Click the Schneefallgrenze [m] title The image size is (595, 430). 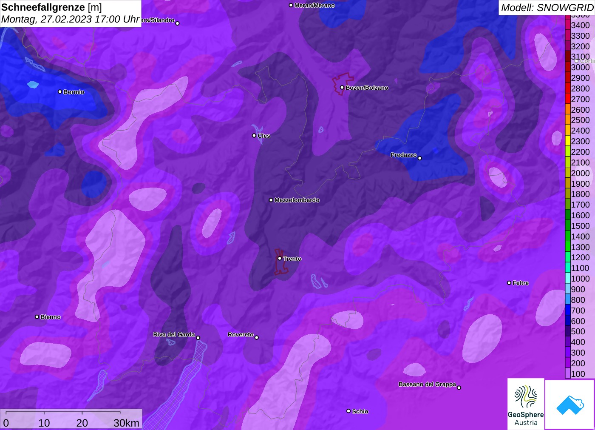(51, 7)
